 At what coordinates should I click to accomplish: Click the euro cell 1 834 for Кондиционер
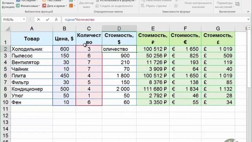tap(185, 89)
